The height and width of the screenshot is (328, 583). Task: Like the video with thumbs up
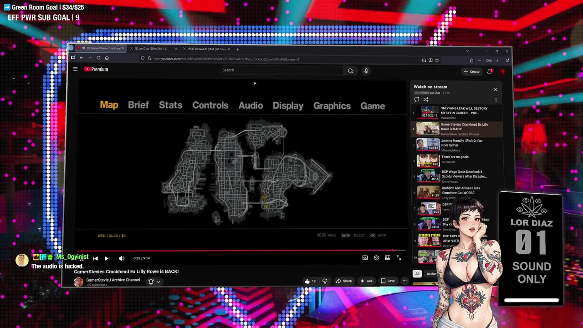point(311,281)
